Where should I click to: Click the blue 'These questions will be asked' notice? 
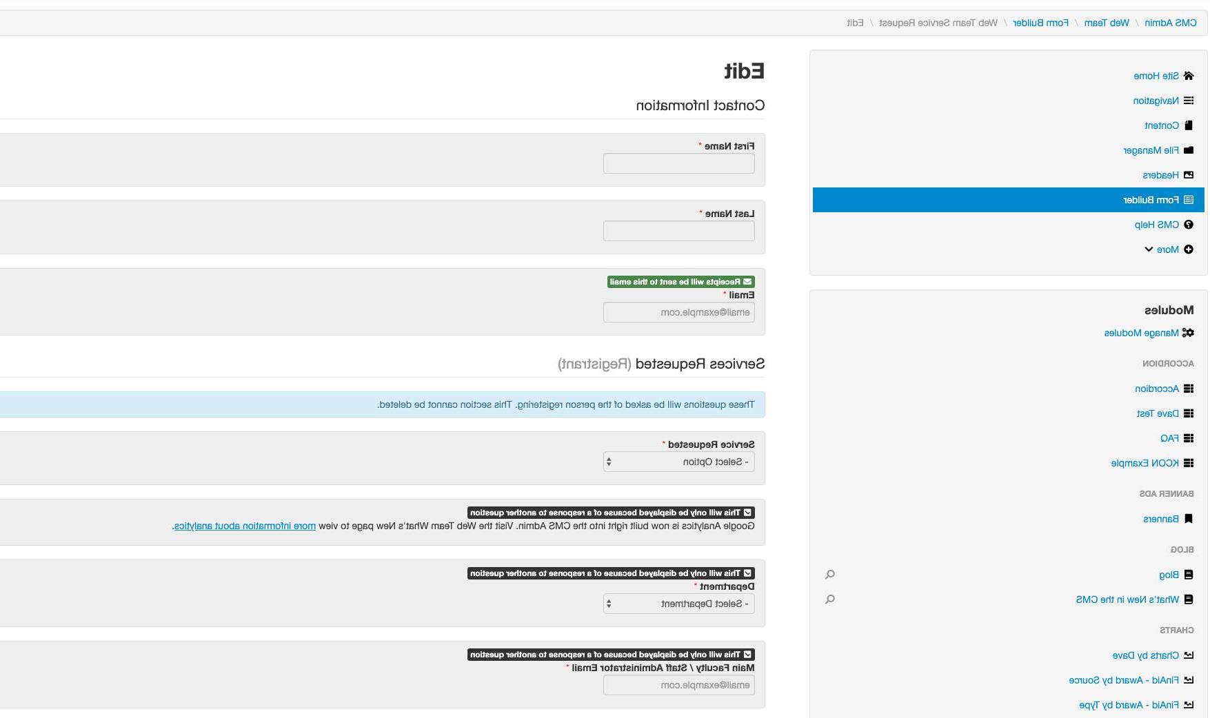click(x=383, y=404)
